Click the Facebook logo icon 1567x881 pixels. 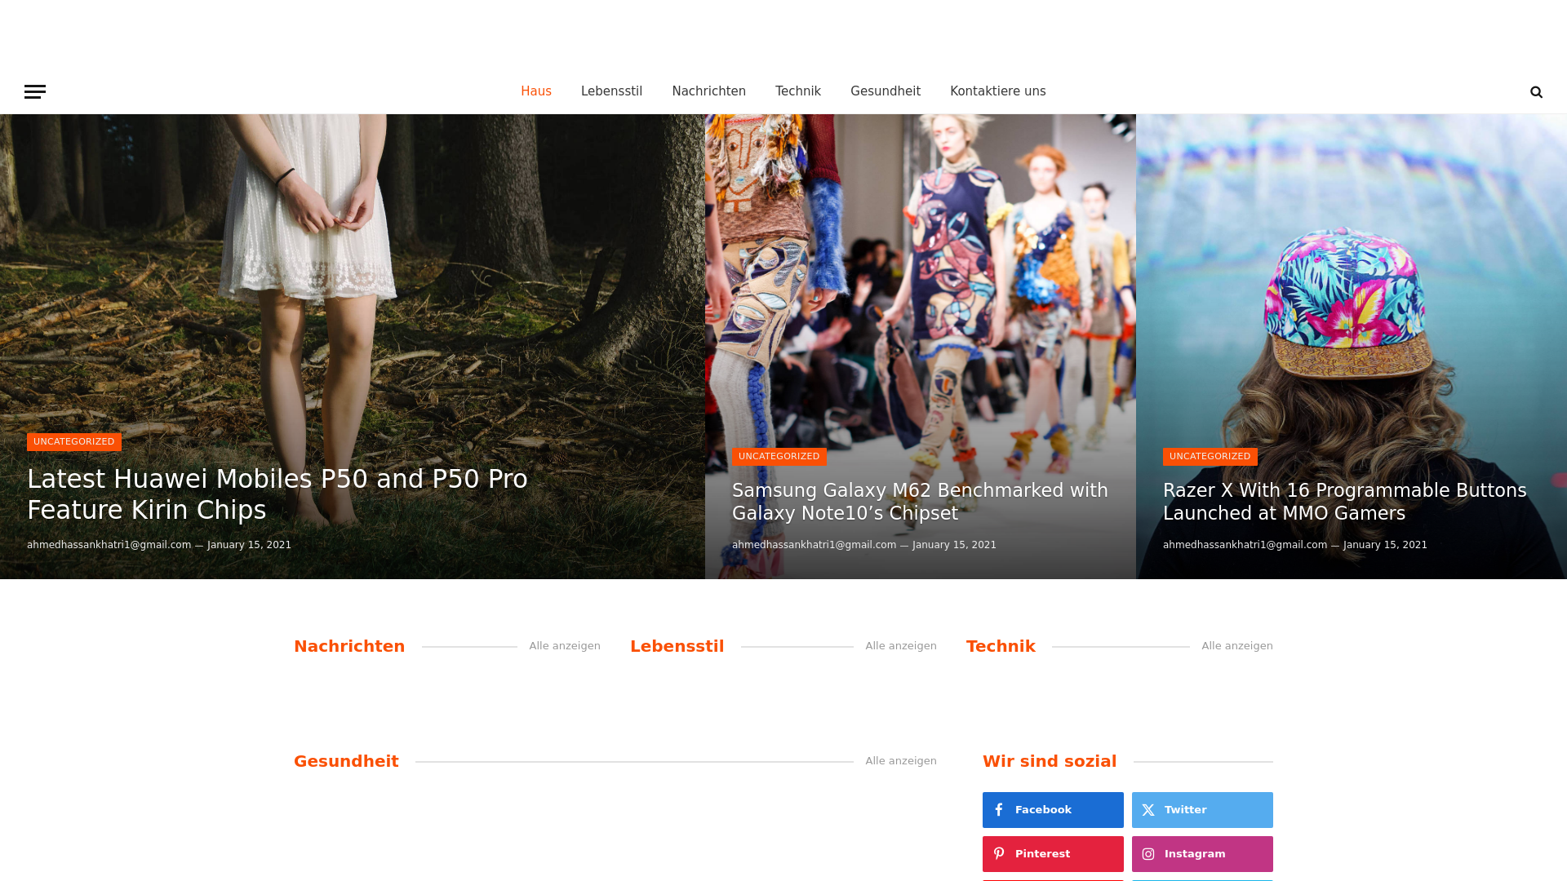click(999, 810)
